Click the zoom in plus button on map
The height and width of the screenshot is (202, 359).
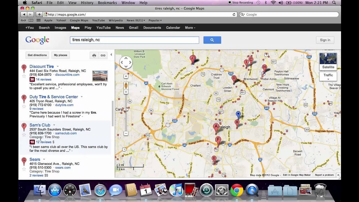point(126,92)
